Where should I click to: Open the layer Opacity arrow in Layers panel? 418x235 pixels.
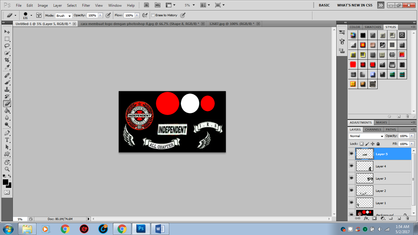click(412, 136)
